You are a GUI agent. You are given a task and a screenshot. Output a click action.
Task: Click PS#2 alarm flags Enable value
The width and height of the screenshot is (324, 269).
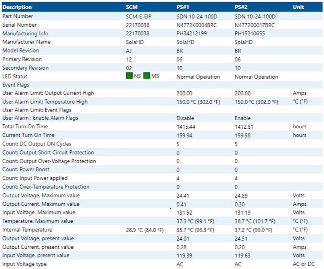tap(243, 118)
